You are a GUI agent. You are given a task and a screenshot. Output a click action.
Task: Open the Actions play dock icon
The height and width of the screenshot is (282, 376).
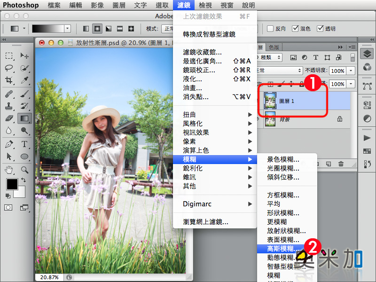click(367, 138)
